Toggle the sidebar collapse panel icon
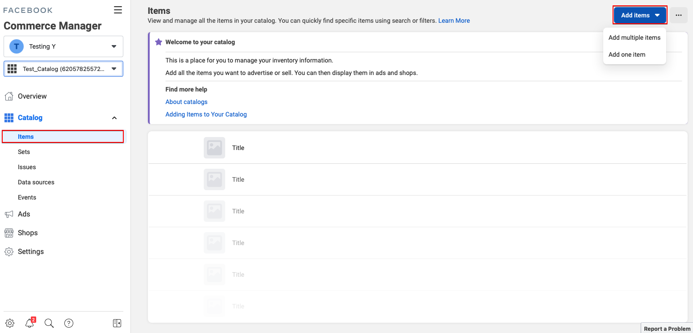The image size is (693, 333). point(117,323)
